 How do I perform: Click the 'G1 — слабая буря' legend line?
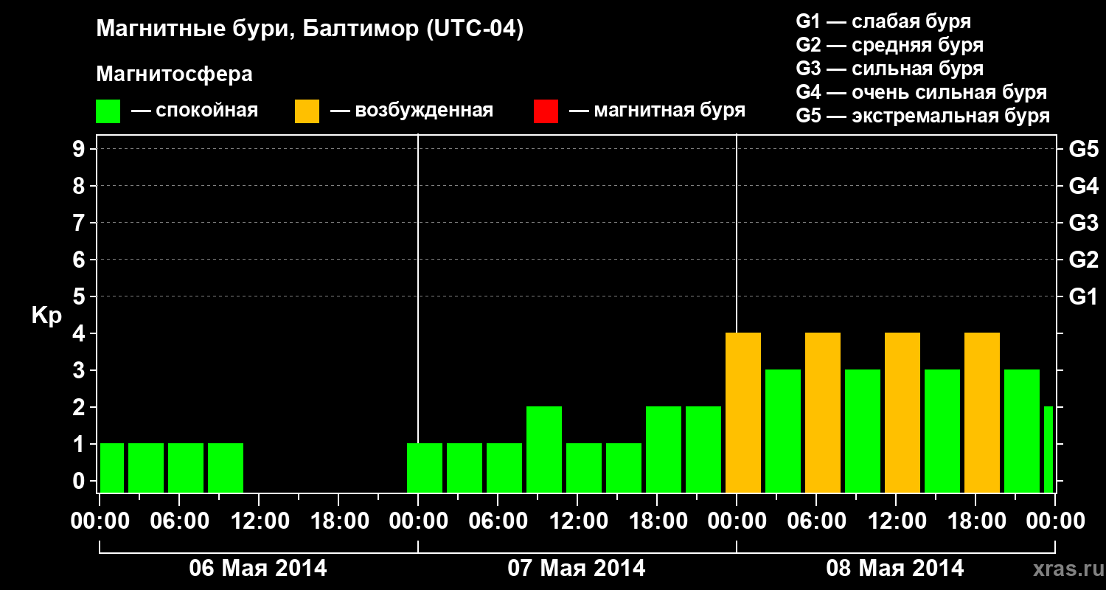[x=883, y=21]
